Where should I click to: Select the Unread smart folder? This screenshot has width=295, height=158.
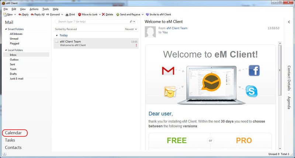(x=14, y=39)
